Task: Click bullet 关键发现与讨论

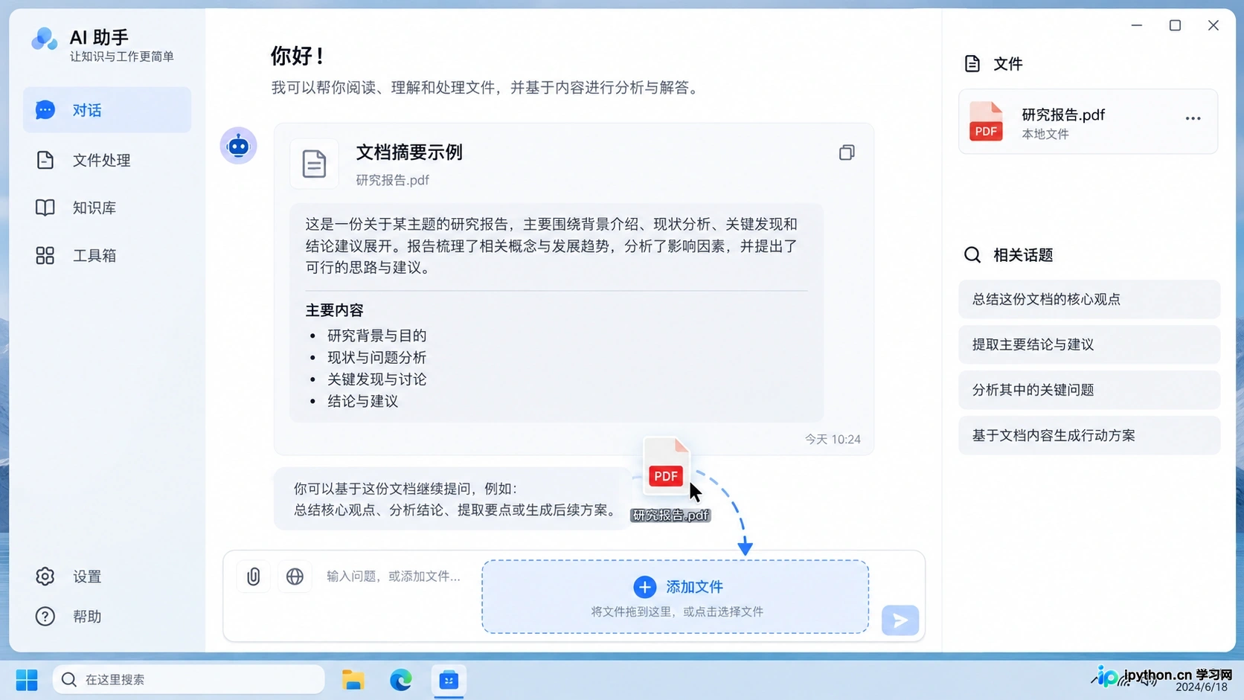Action: coord(377,379)
